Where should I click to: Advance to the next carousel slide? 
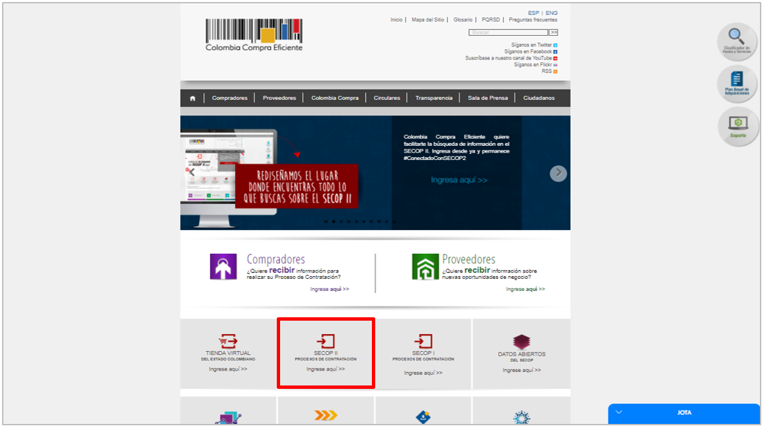point(558,173)
